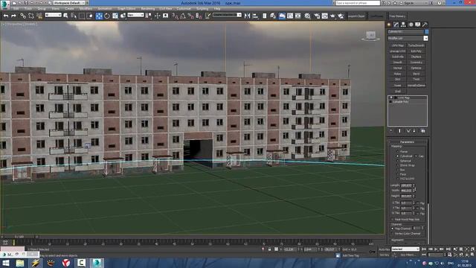Open the Rendered Frame Window icon
The image size is (476, 268).
[324, 16]
